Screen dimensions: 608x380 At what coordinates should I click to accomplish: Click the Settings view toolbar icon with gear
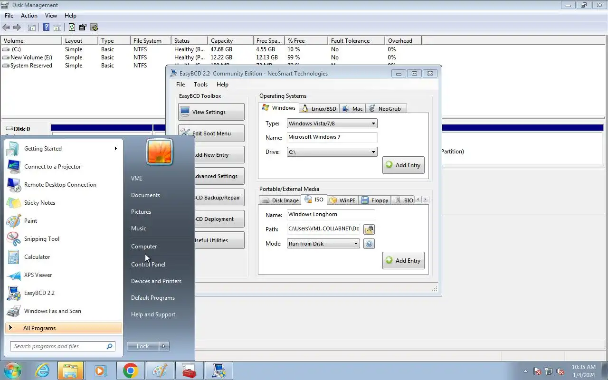(x=94, y=28)
